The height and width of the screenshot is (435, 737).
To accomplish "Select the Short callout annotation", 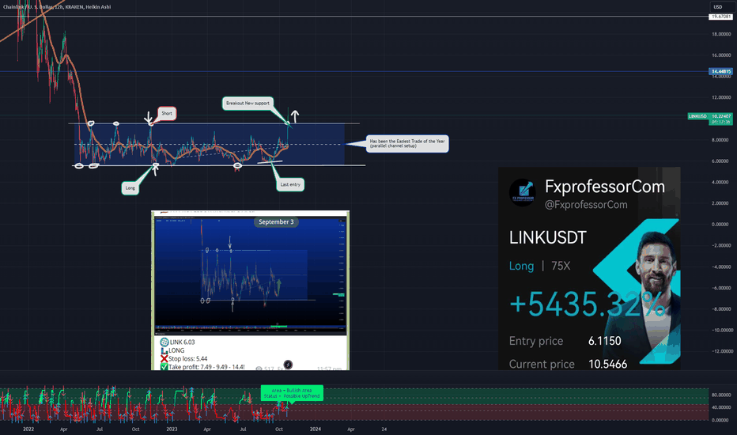I will (167, 113).
